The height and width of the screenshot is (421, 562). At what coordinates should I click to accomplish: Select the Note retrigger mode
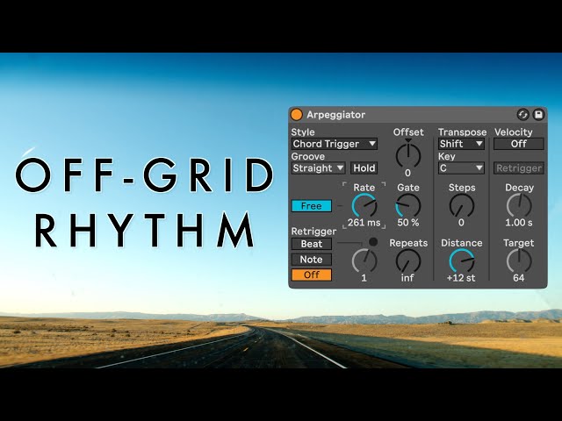coord(312,260)
